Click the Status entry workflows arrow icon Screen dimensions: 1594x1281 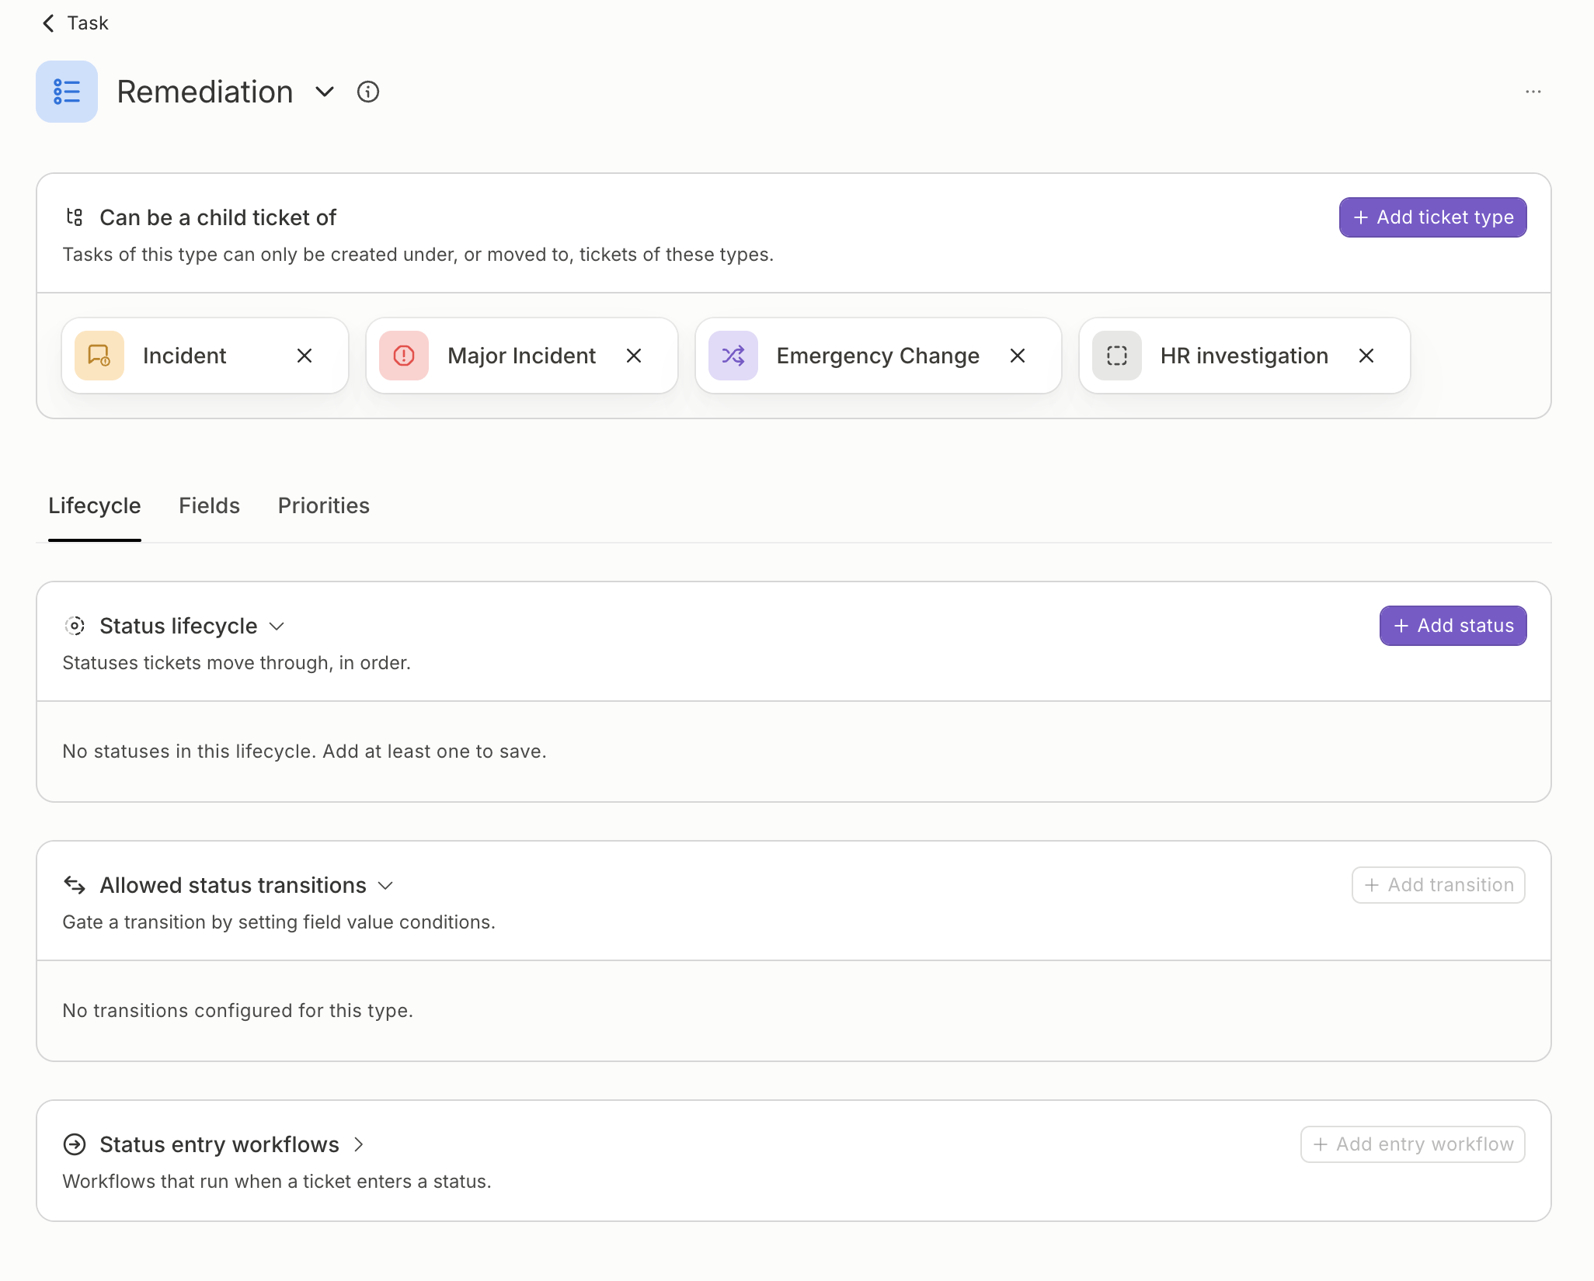(x=75, y=1144)
